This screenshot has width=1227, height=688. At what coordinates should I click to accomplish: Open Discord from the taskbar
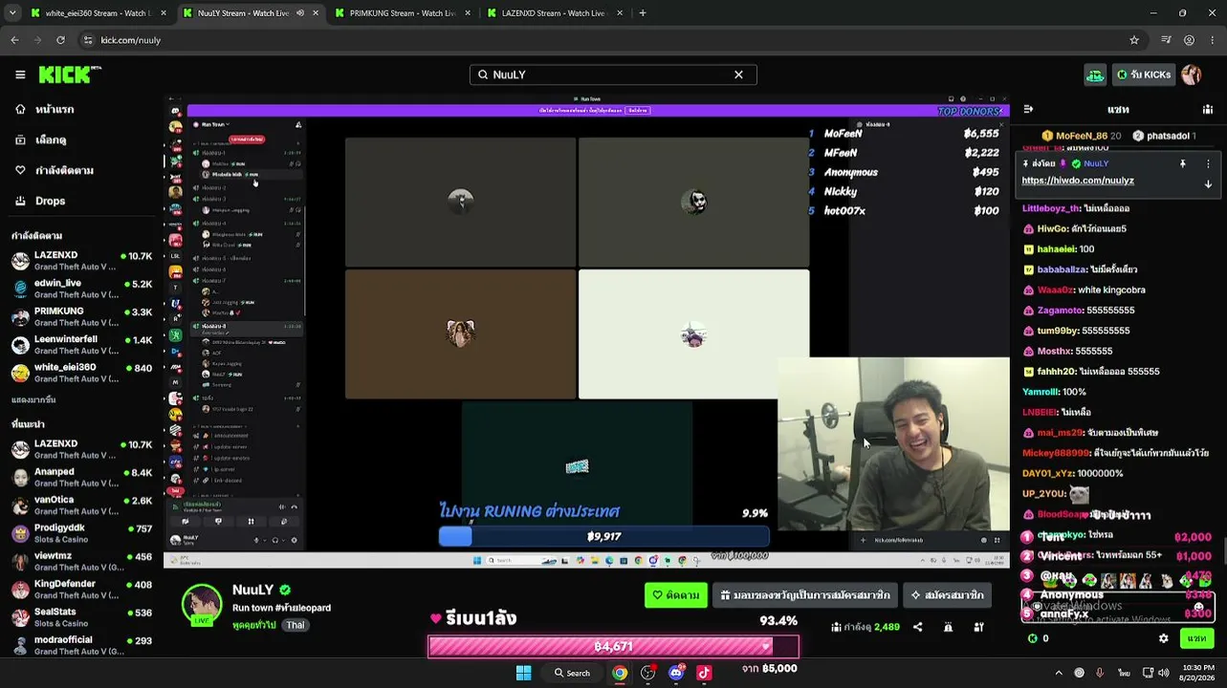[x=676, y=673]
